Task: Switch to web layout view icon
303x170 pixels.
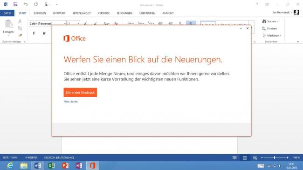Action: [x=255, y=158]
